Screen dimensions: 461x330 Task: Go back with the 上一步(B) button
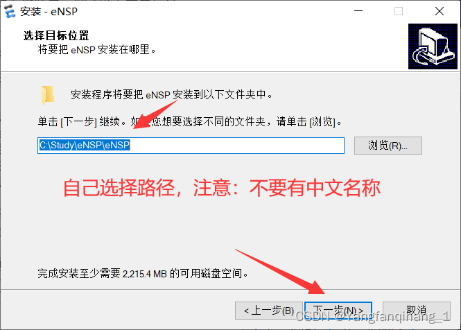pyautogui.click(x=269, y=311)
